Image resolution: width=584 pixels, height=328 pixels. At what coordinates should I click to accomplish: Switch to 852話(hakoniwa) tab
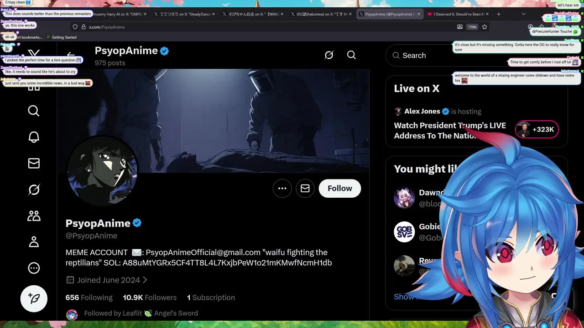click(x=321, y=14)
